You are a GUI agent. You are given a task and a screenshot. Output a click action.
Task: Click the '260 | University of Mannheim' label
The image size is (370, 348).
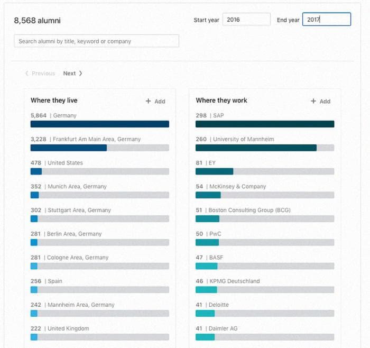click(235, 139)
